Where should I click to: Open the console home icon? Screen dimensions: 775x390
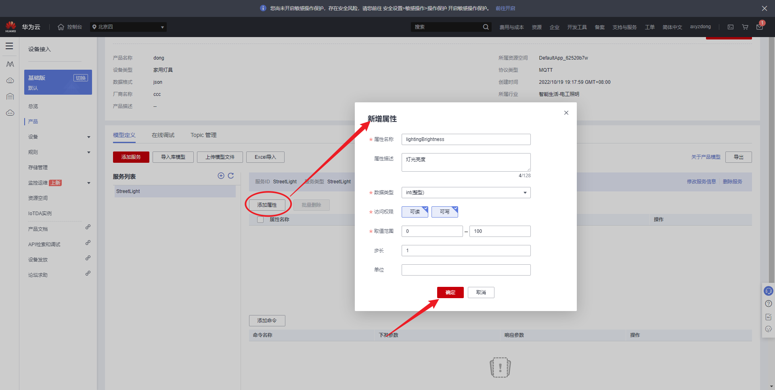click(x=61, y=27)
